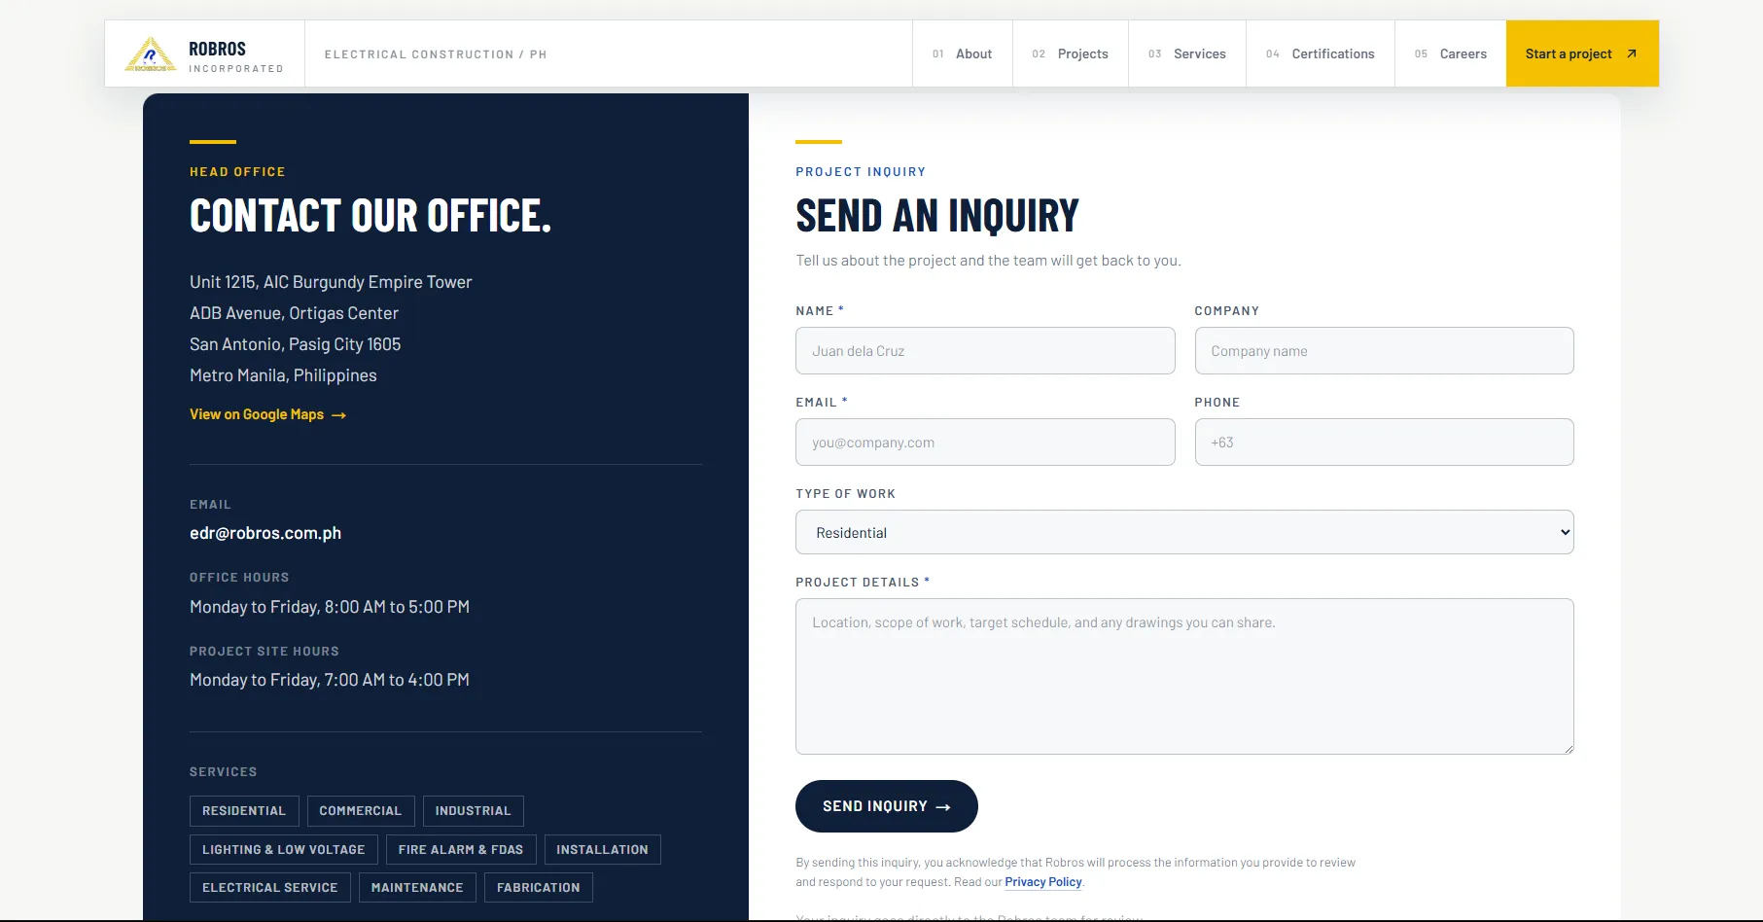This screenshot has height=922, width=1763.
Task: Expand the Type of Work dropdown
Action: [x=1184, y=532]
